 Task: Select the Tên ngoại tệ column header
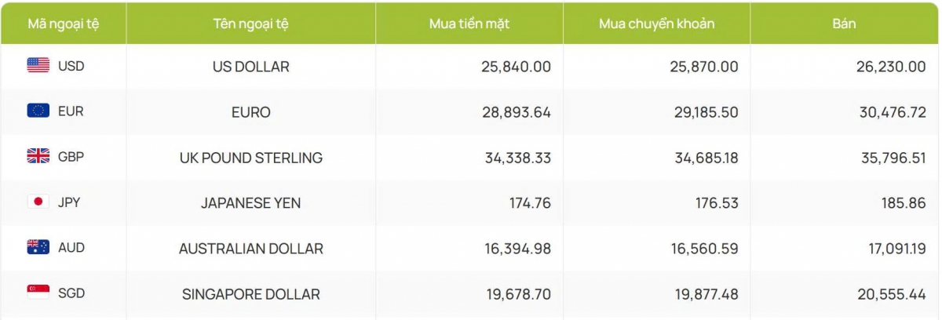point(250,24)
